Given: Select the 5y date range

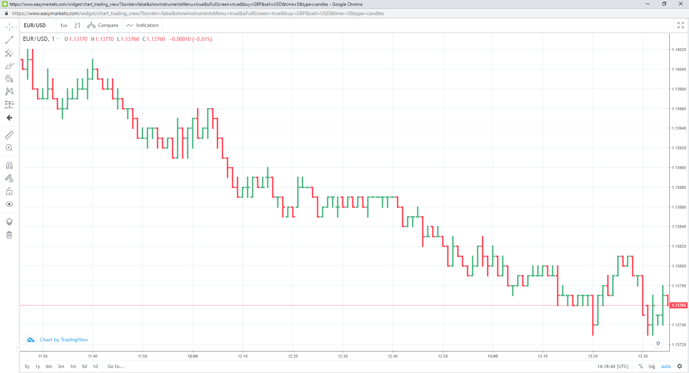Looking at the screenshot, I should tap(27, 367).
